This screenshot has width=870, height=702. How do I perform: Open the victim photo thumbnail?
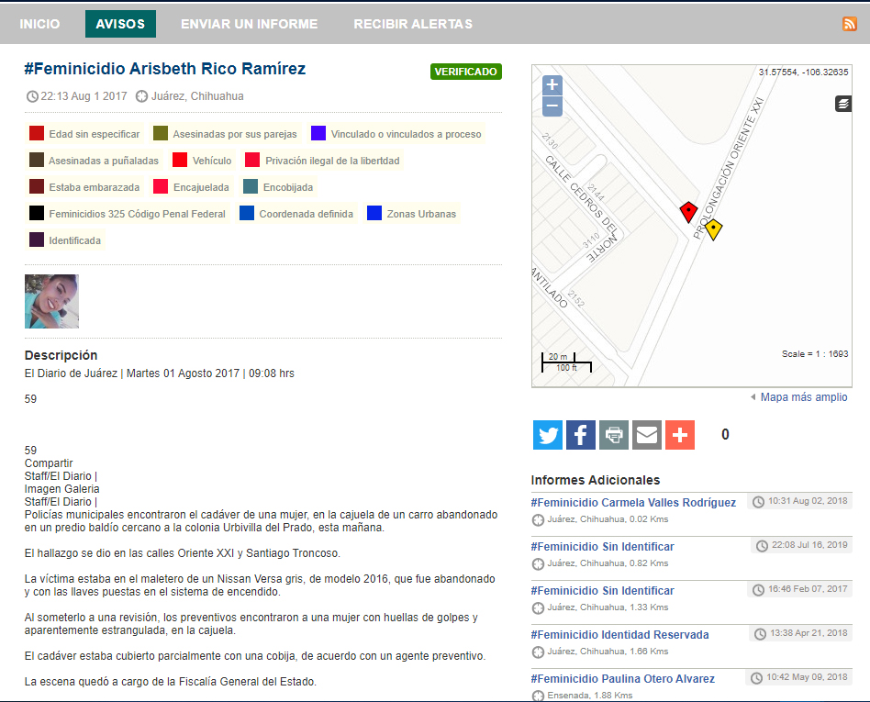click(51, 301)
